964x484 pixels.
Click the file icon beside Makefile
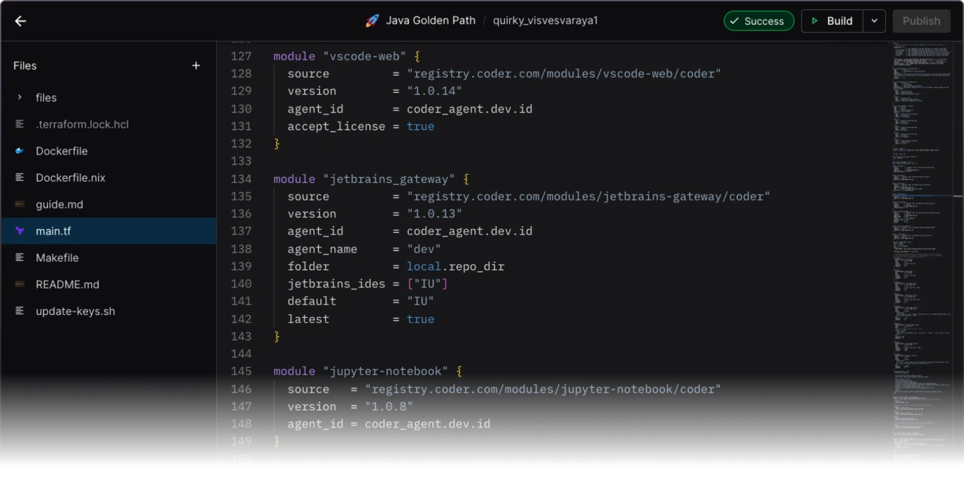click(x=20, y=258)
